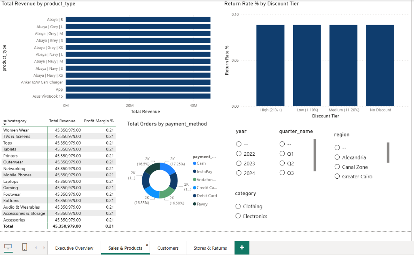Screen dimensions: 414x255
Task: Select quarter Q2 option
Action: [282, 163]
